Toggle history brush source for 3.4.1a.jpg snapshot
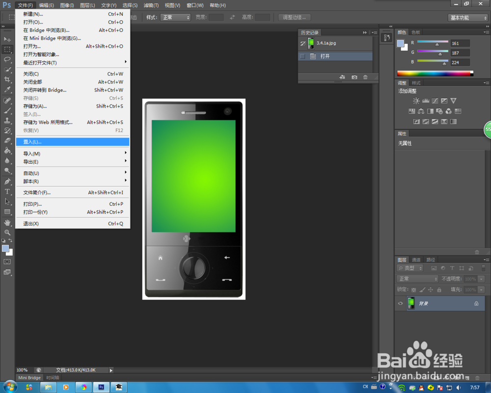Image resolution: width=491 pixels, height=393 pixels. [x=302, y=43]
